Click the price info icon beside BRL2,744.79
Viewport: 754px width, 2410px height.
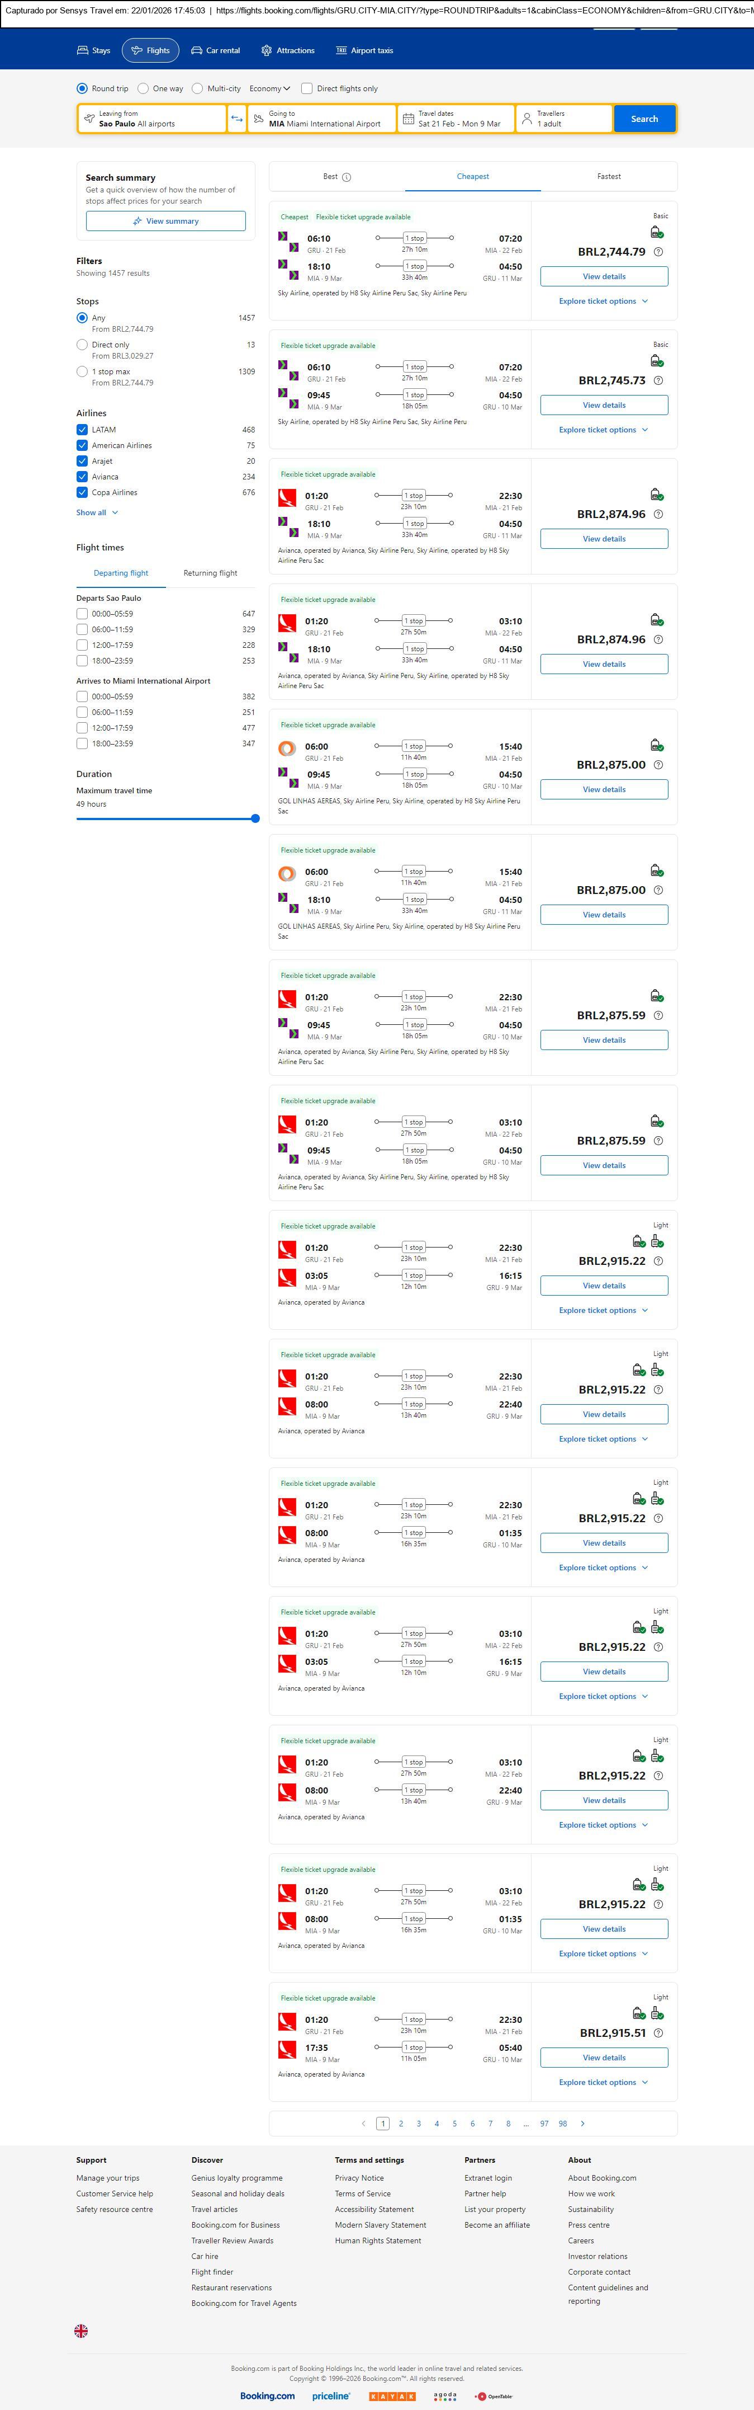pyautogui.click(x=658, y=252)
